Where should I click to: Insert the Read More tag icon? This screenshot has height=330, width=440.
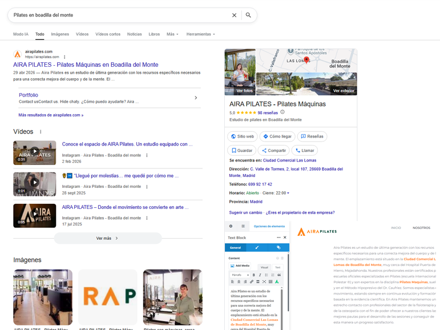[x=257, y=281]
